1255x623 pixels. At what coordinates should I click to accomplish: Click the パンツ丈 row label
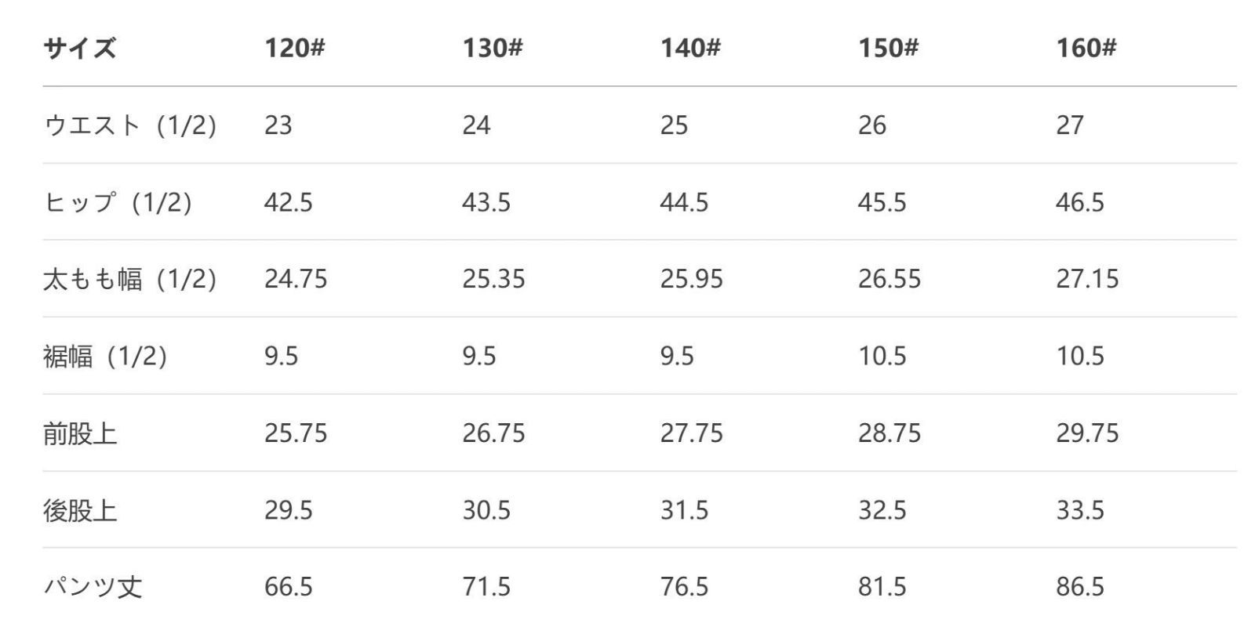tap(93, 587)
